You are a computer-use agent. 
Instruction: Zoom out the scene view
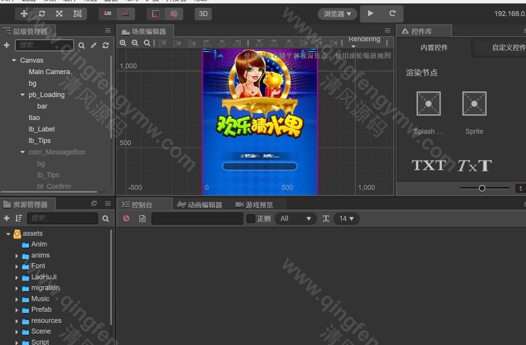[x=135, y=43]
